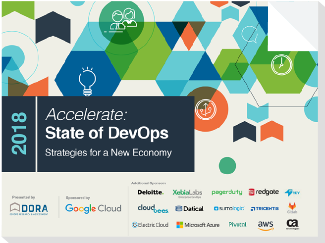Click the DORA logo
This screenshot has height=243, width=325.
(29, 209)
